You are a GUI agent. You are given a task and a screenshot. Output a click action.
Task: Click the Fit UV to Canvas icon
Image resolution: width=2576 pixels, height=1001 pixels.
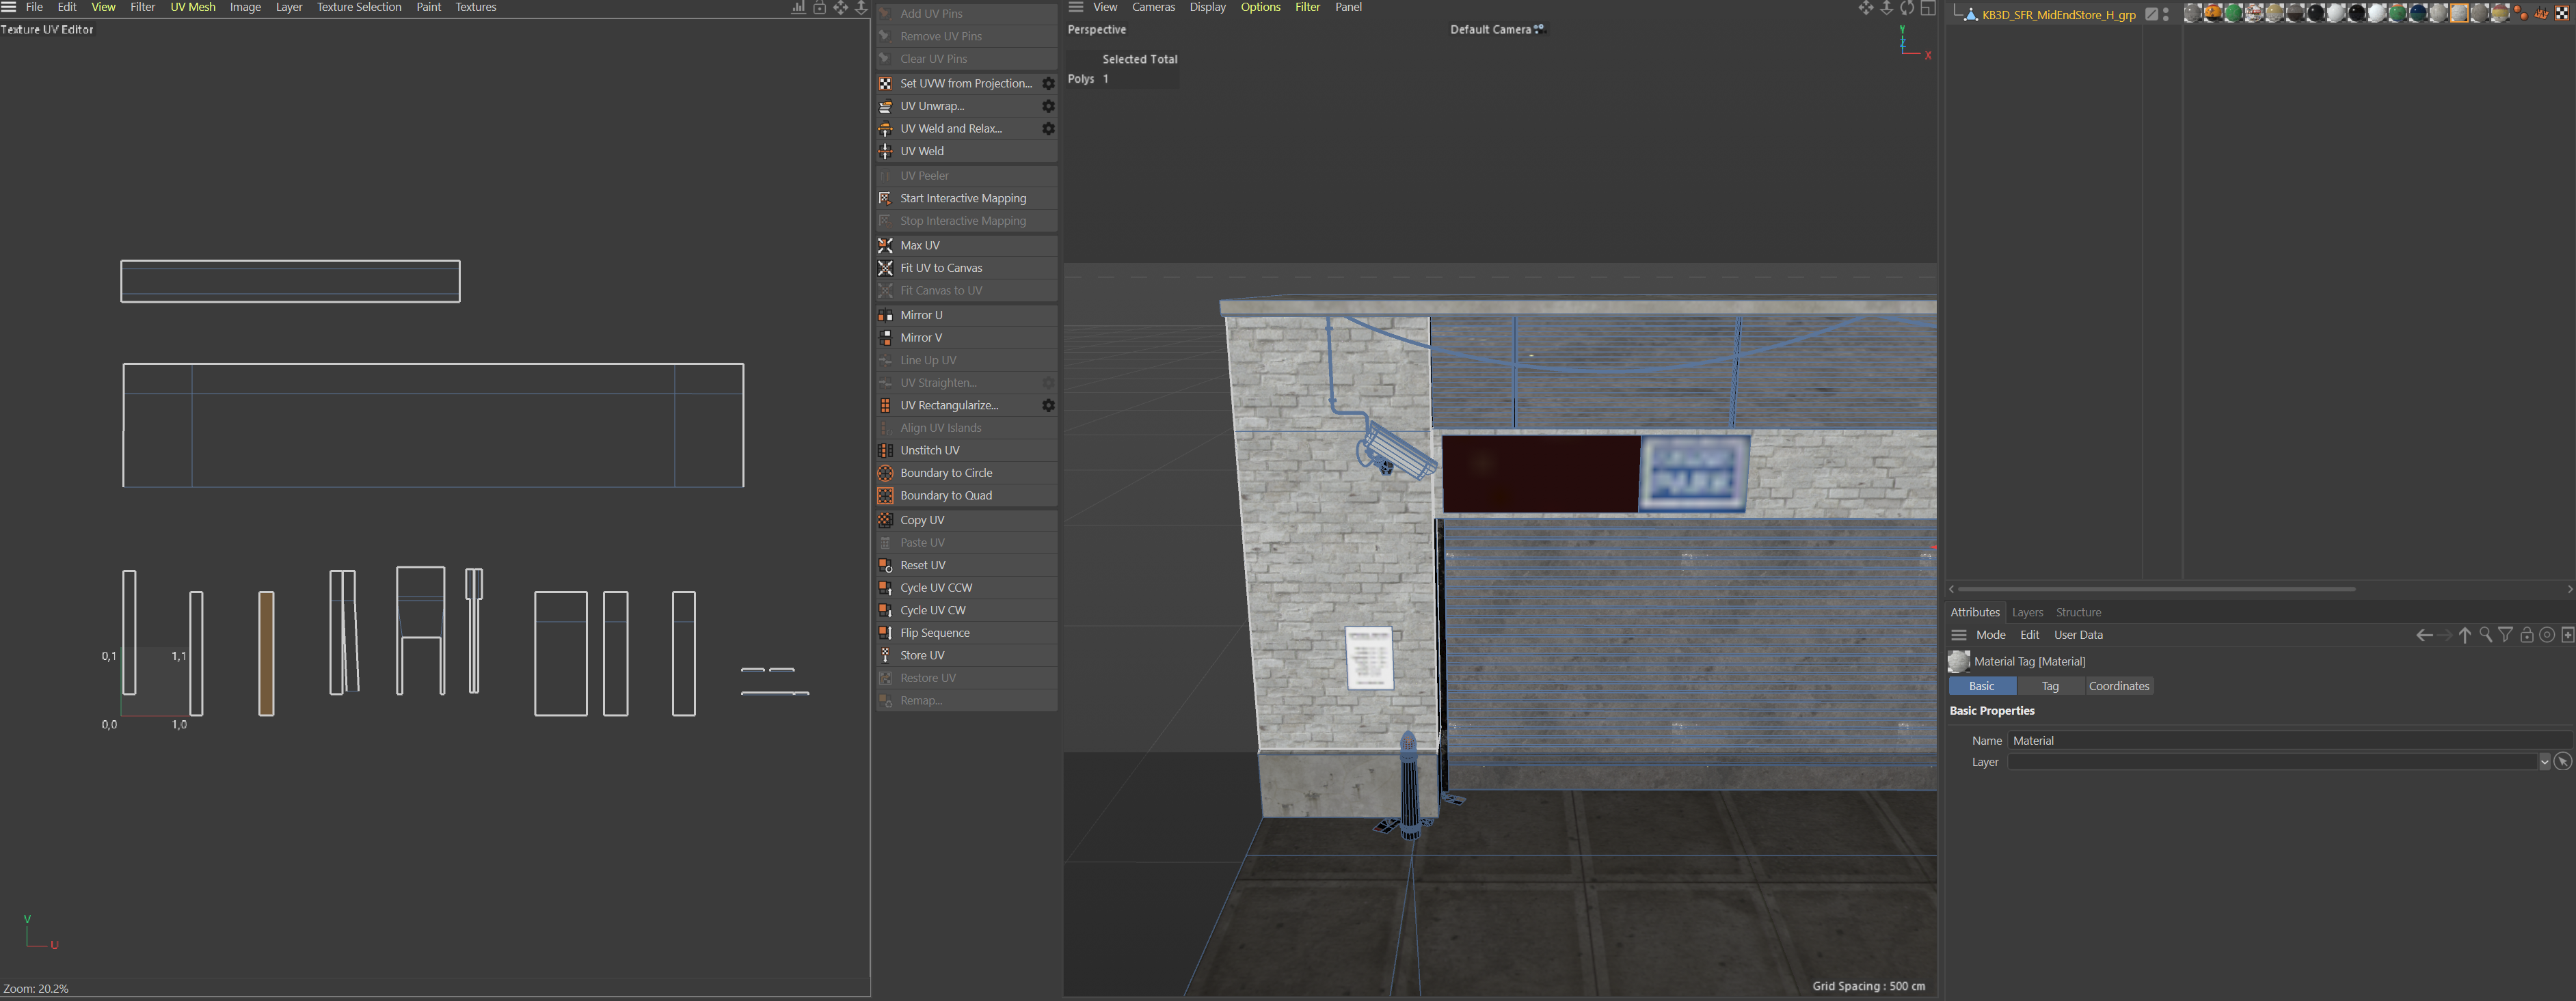point(886,268)
